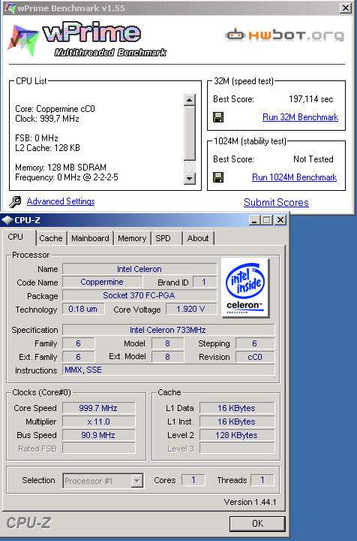
Task: Click the empty Rated FSB field
Action: tap(98, 449)
